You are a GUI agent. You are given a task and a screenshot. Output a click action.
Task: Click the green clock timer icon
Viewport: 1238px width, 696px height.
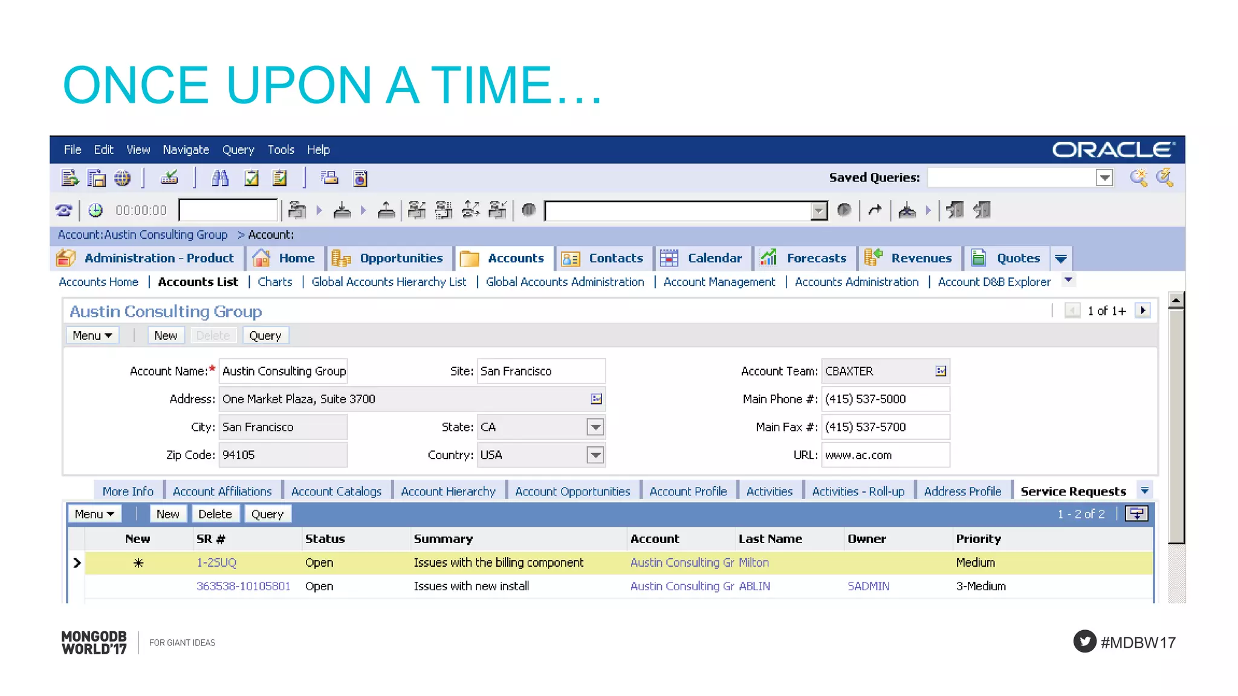(96, 210)
